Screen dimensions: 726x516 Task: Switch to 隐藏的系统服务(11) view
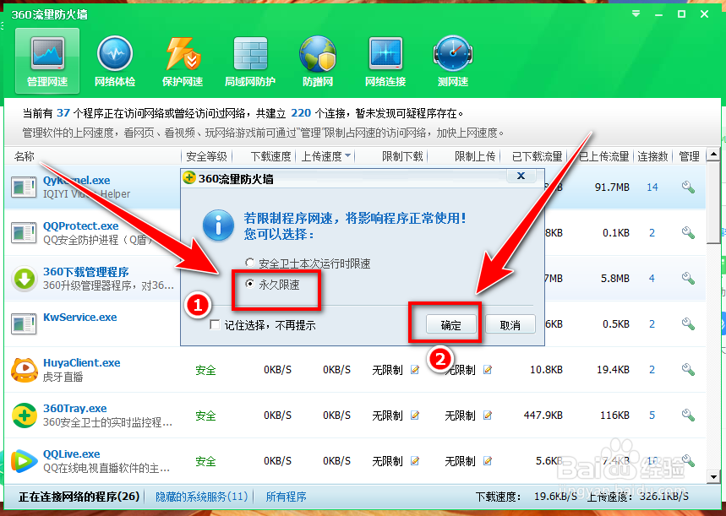point(202,497)
